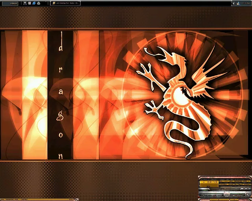Click the tray icon next to the speaker
The image size is (252, 201).
click(239, 4)
